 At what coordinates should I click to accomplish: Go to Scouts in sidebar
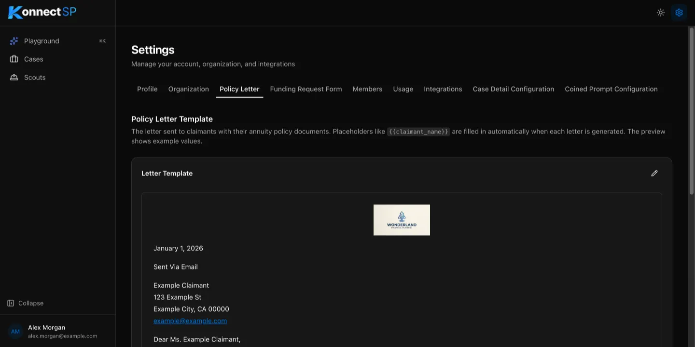pos(58,77)
